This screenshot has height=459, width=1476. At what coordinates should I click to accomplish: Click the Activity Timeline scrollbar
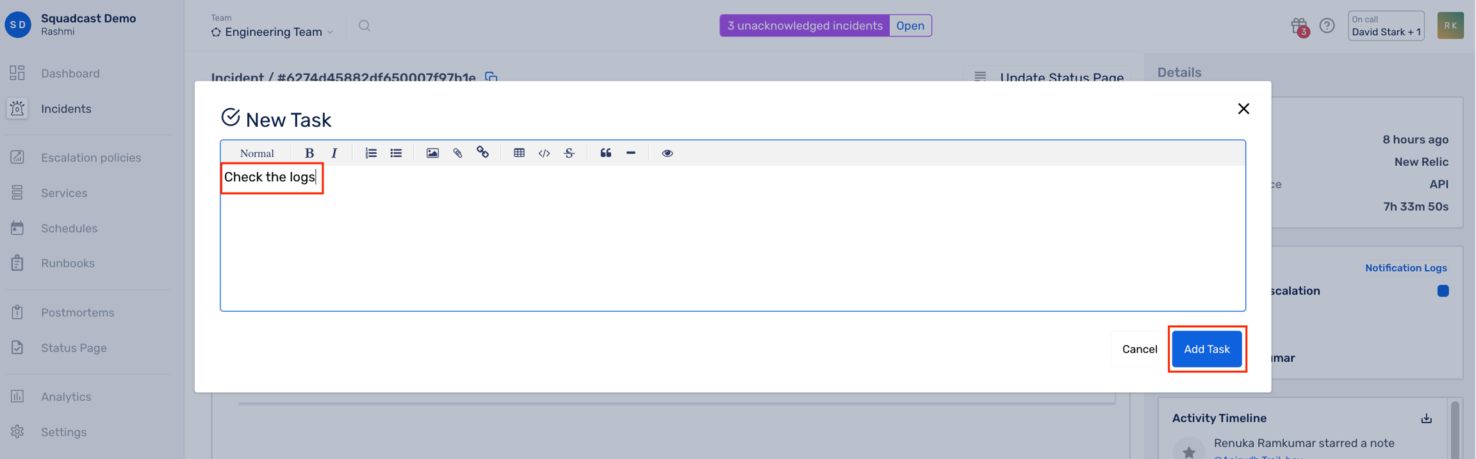1455,429
